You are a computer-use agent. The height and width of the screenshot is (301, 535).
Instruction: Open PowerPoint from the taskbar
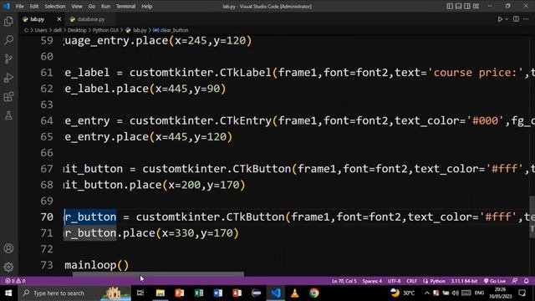coord(180,293)
